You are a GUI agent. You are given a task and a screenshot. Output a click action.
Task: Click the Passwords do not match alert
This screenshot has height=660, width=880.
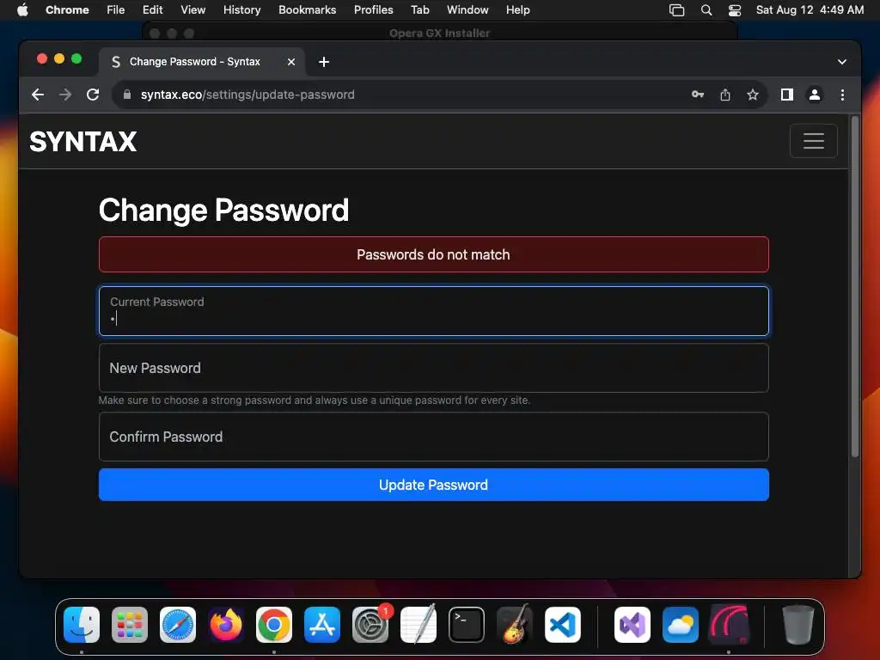click(x=433, y=254)
